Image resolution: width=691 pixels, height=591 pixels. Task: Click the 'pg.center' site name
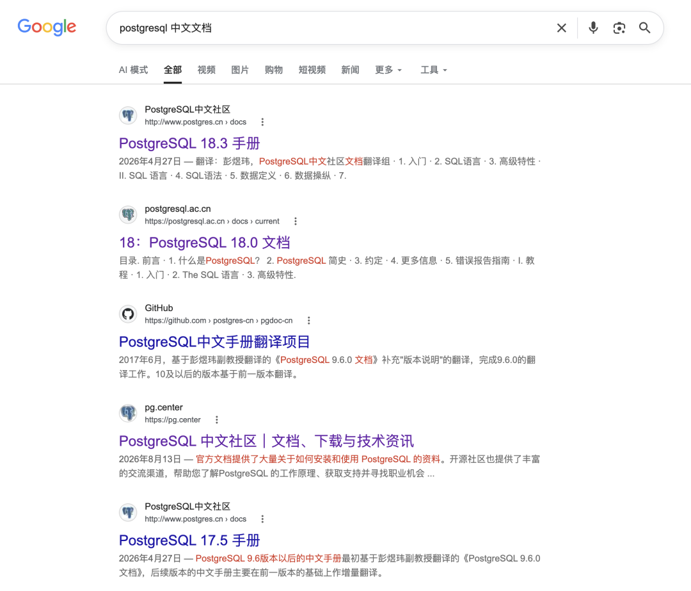(164, 407)
